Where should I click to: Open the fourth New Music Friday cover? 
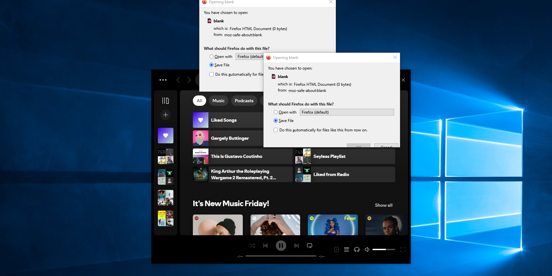386,225
